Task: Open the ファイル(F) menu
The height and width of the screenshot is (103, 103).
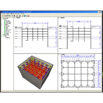Action: tap(3, 14)
